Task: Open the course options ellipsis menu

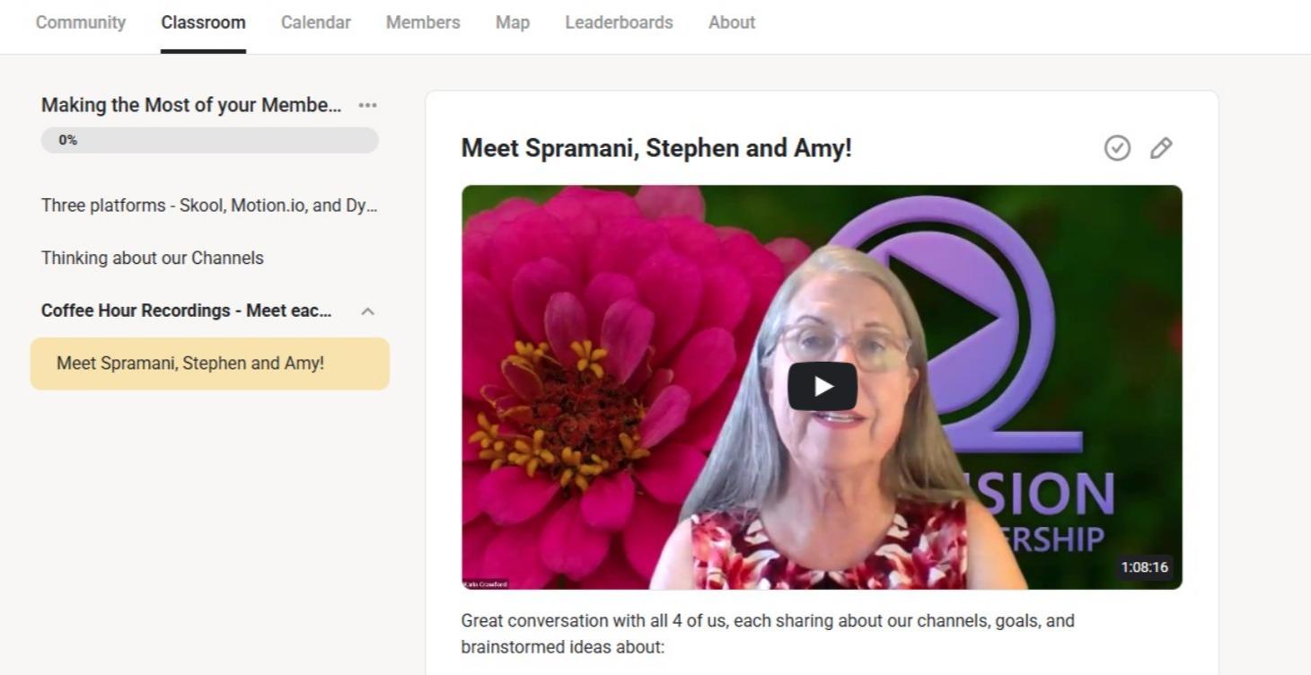Action: point(367,105)
